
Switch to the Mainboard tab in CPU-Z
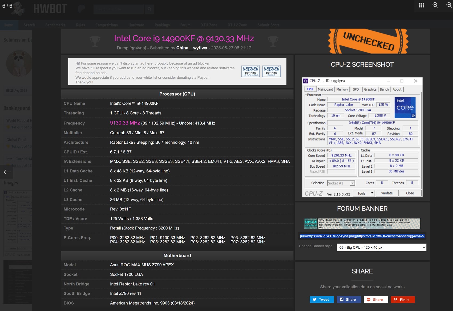pos(325,89)
